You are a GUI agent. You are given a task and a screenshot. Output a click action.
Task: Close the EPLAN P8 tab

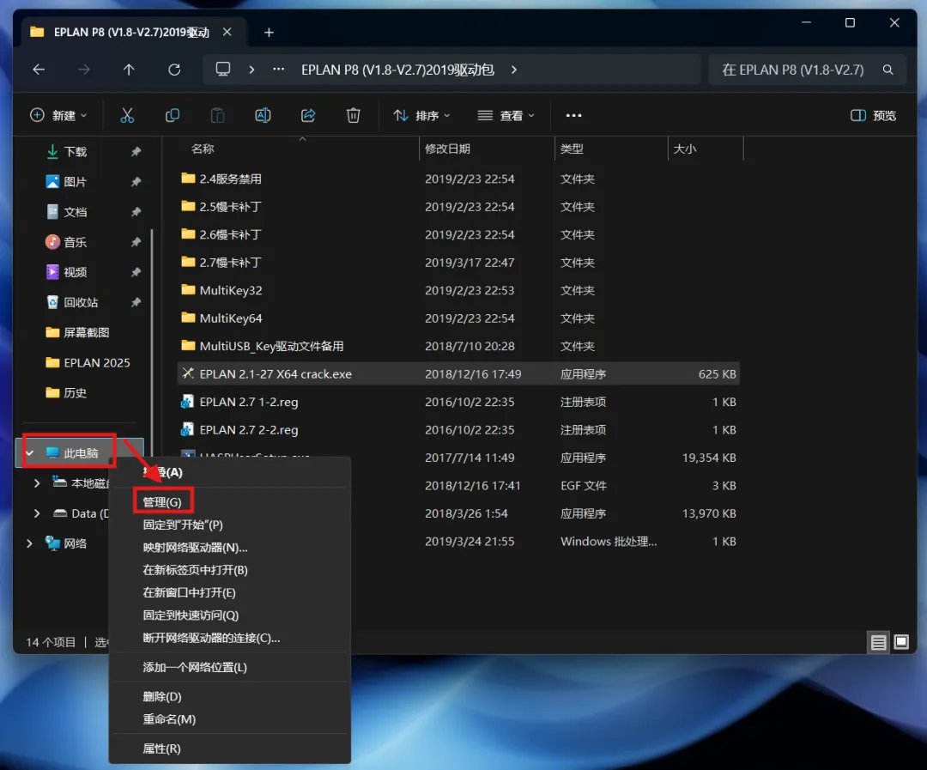227,32
